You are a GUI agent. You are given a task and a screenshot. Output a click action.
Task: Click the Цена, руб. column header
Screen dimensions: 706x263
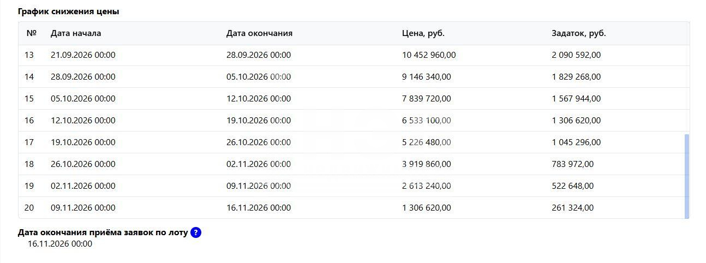[423, 33]
